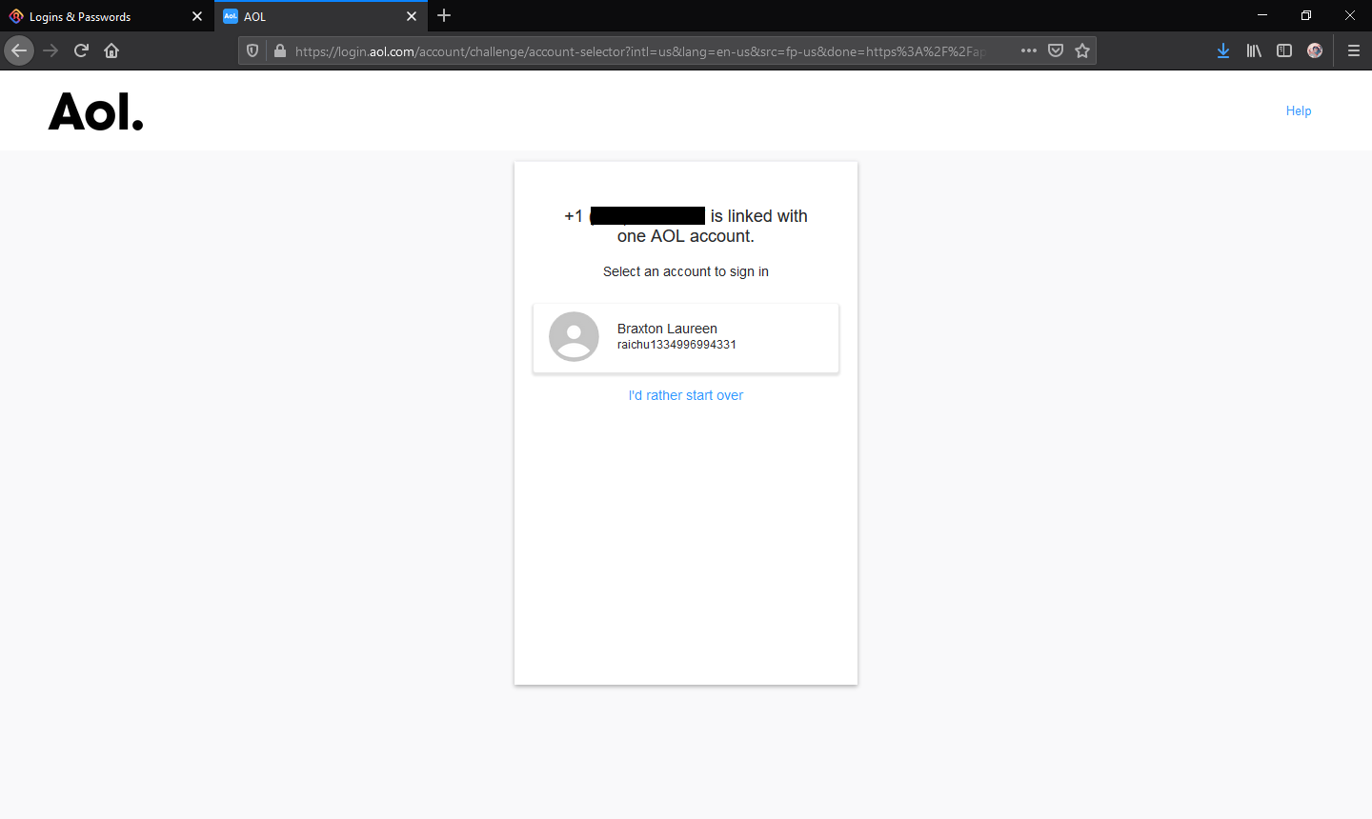Screen dimensions: 1372x819
Task: View site security padlock details
Action: (279, 50)
